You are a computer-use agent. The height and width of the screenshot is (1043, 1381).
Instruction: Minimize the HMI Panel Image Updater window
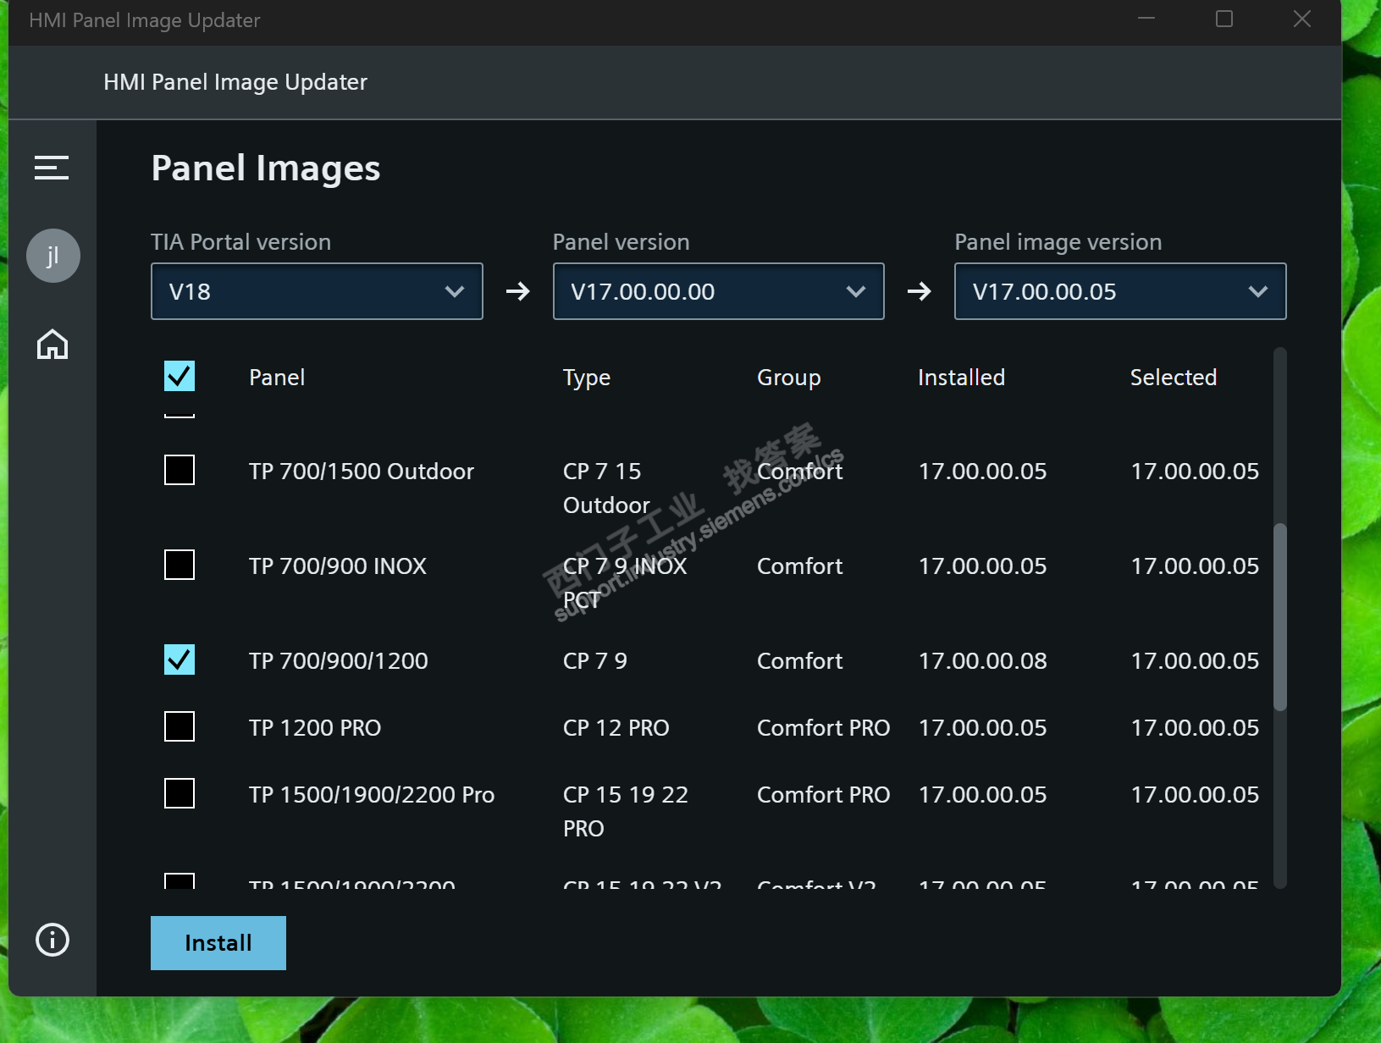coord(1146,19)
